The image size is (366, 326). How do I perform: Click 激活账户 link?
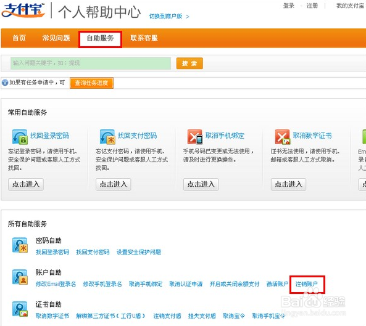pyautogui.click(x=277, y=284)
